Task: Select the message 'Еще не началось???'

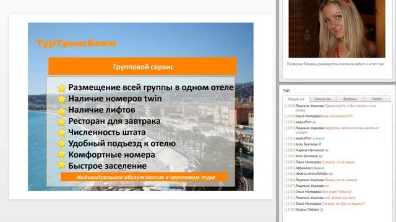Action: point(318,116)
